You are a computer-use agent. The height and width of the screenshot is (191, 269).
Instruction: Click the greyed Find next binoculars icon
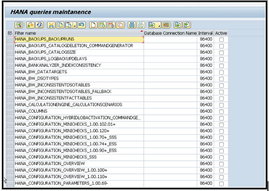pos(141,25)
